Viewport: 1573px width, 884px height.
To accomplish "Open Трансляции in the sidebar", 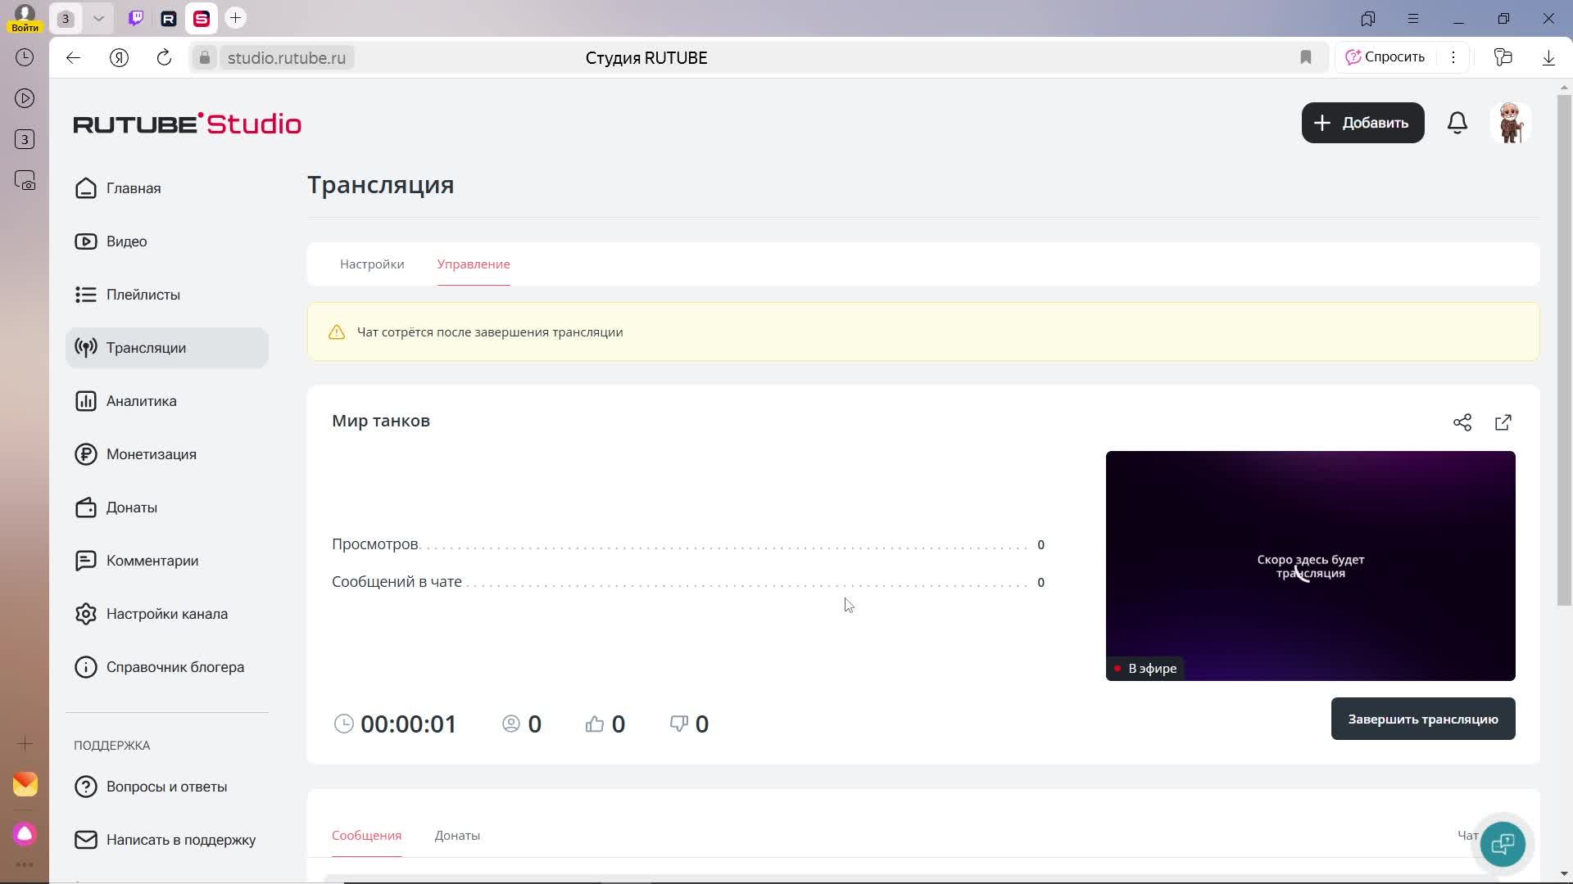I will 167,348.
